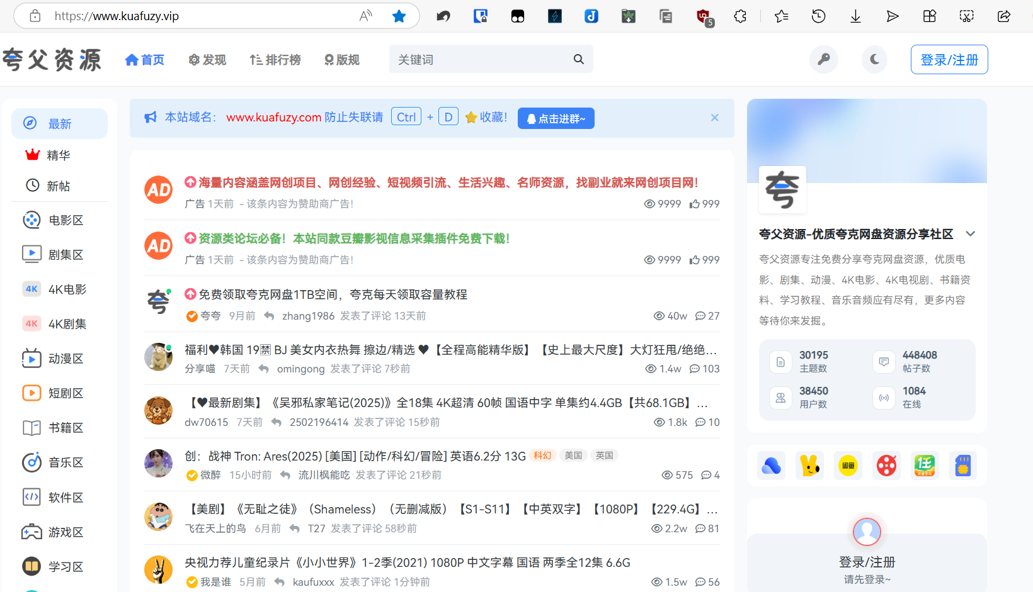Add page to browser favorites star
The width and height of the screenshot is (1033, 592).
[x=399, y=16]
